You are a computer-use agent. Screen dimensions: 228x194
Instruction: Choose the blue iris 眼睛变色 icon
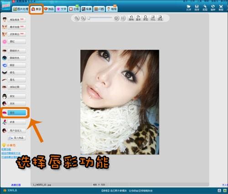5,58
